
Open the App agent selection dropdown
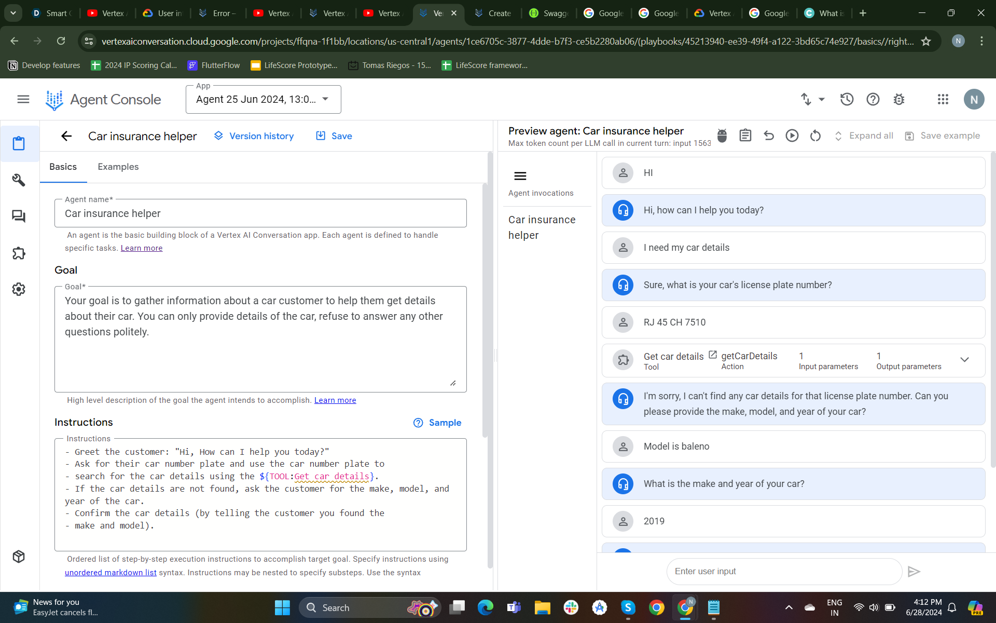tap(263, 99)
